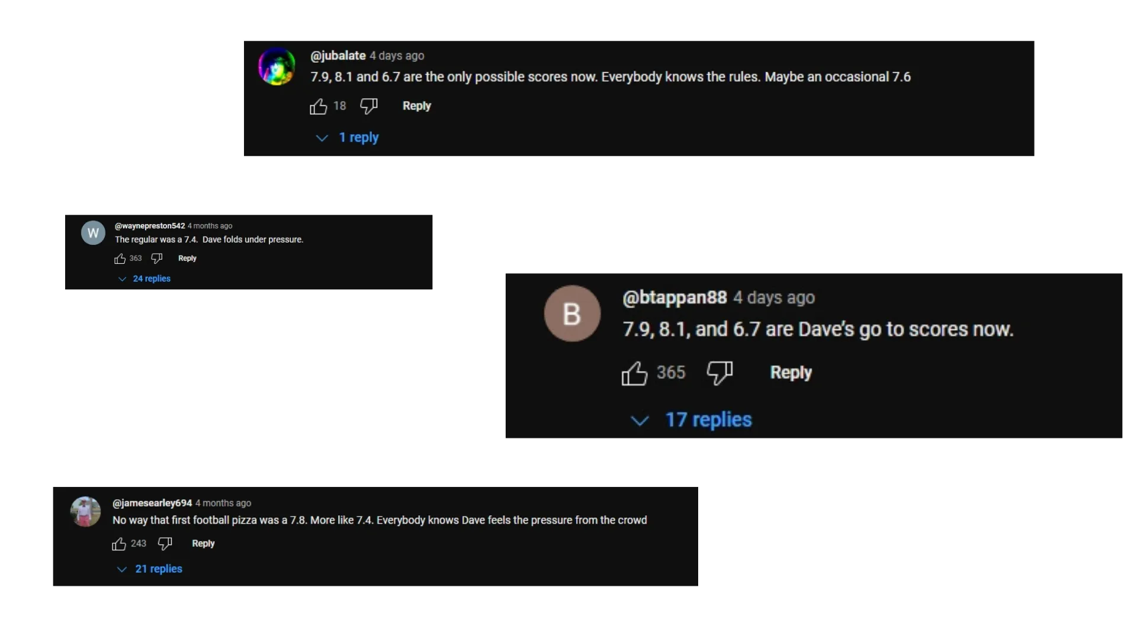This screenshot has height=639, width=1137.
Task: Dislike @btappan88's comment
Action: click(719, 373)
